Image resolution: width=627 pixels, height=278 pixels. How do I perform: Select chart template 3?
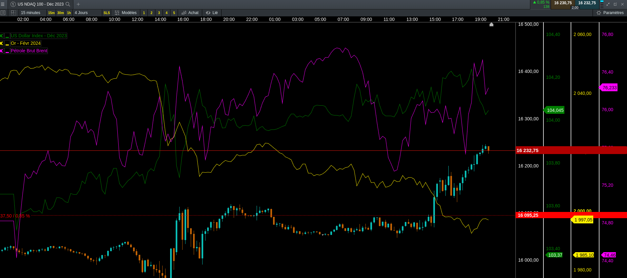159,13
